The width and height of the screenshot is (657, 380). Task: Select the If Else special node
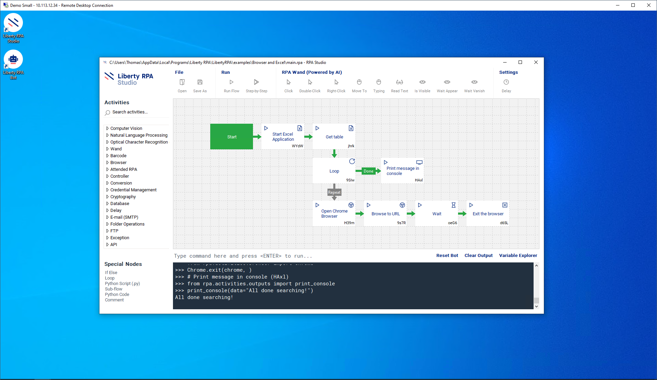(x=111, y=273)
